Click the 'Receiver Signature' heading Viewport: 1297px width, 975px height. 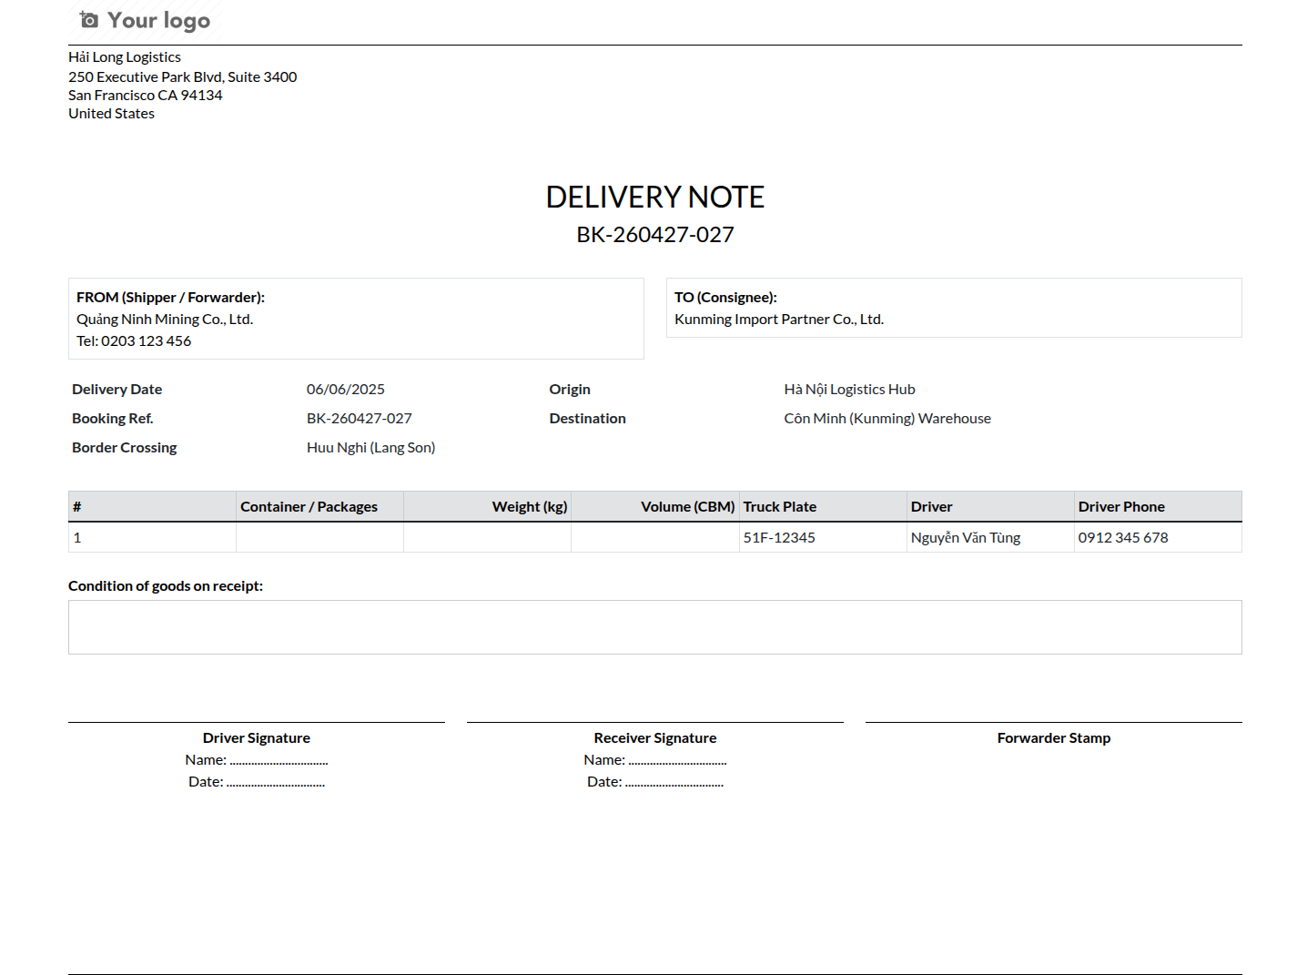(x=655, y=737)
